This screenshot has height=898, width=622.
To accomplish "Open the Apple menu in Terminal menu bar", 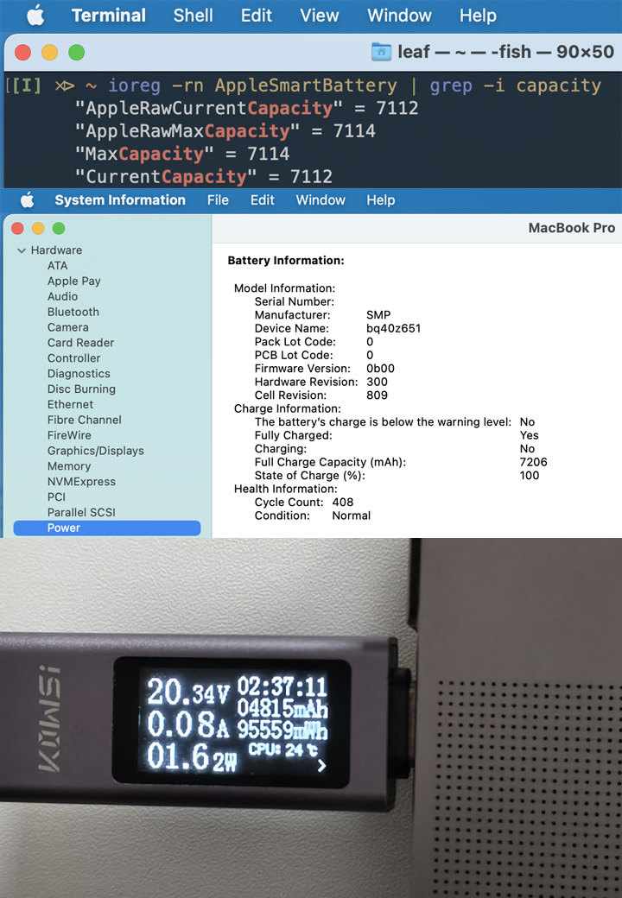I will [x=35, y=16].
